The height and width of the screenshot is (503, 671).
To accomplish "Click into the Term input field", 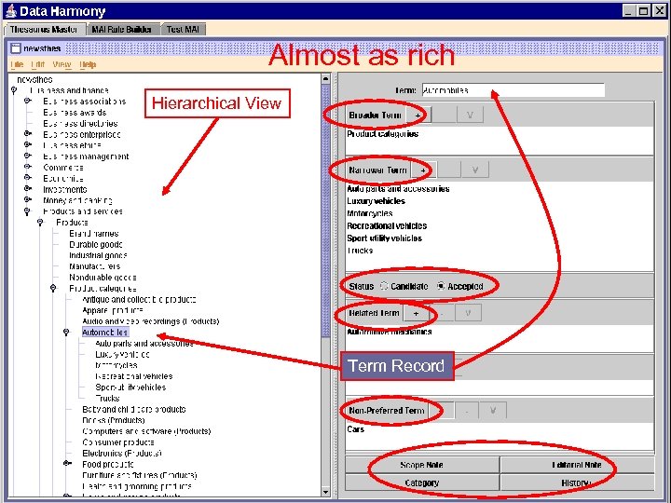I will point(514,90).
